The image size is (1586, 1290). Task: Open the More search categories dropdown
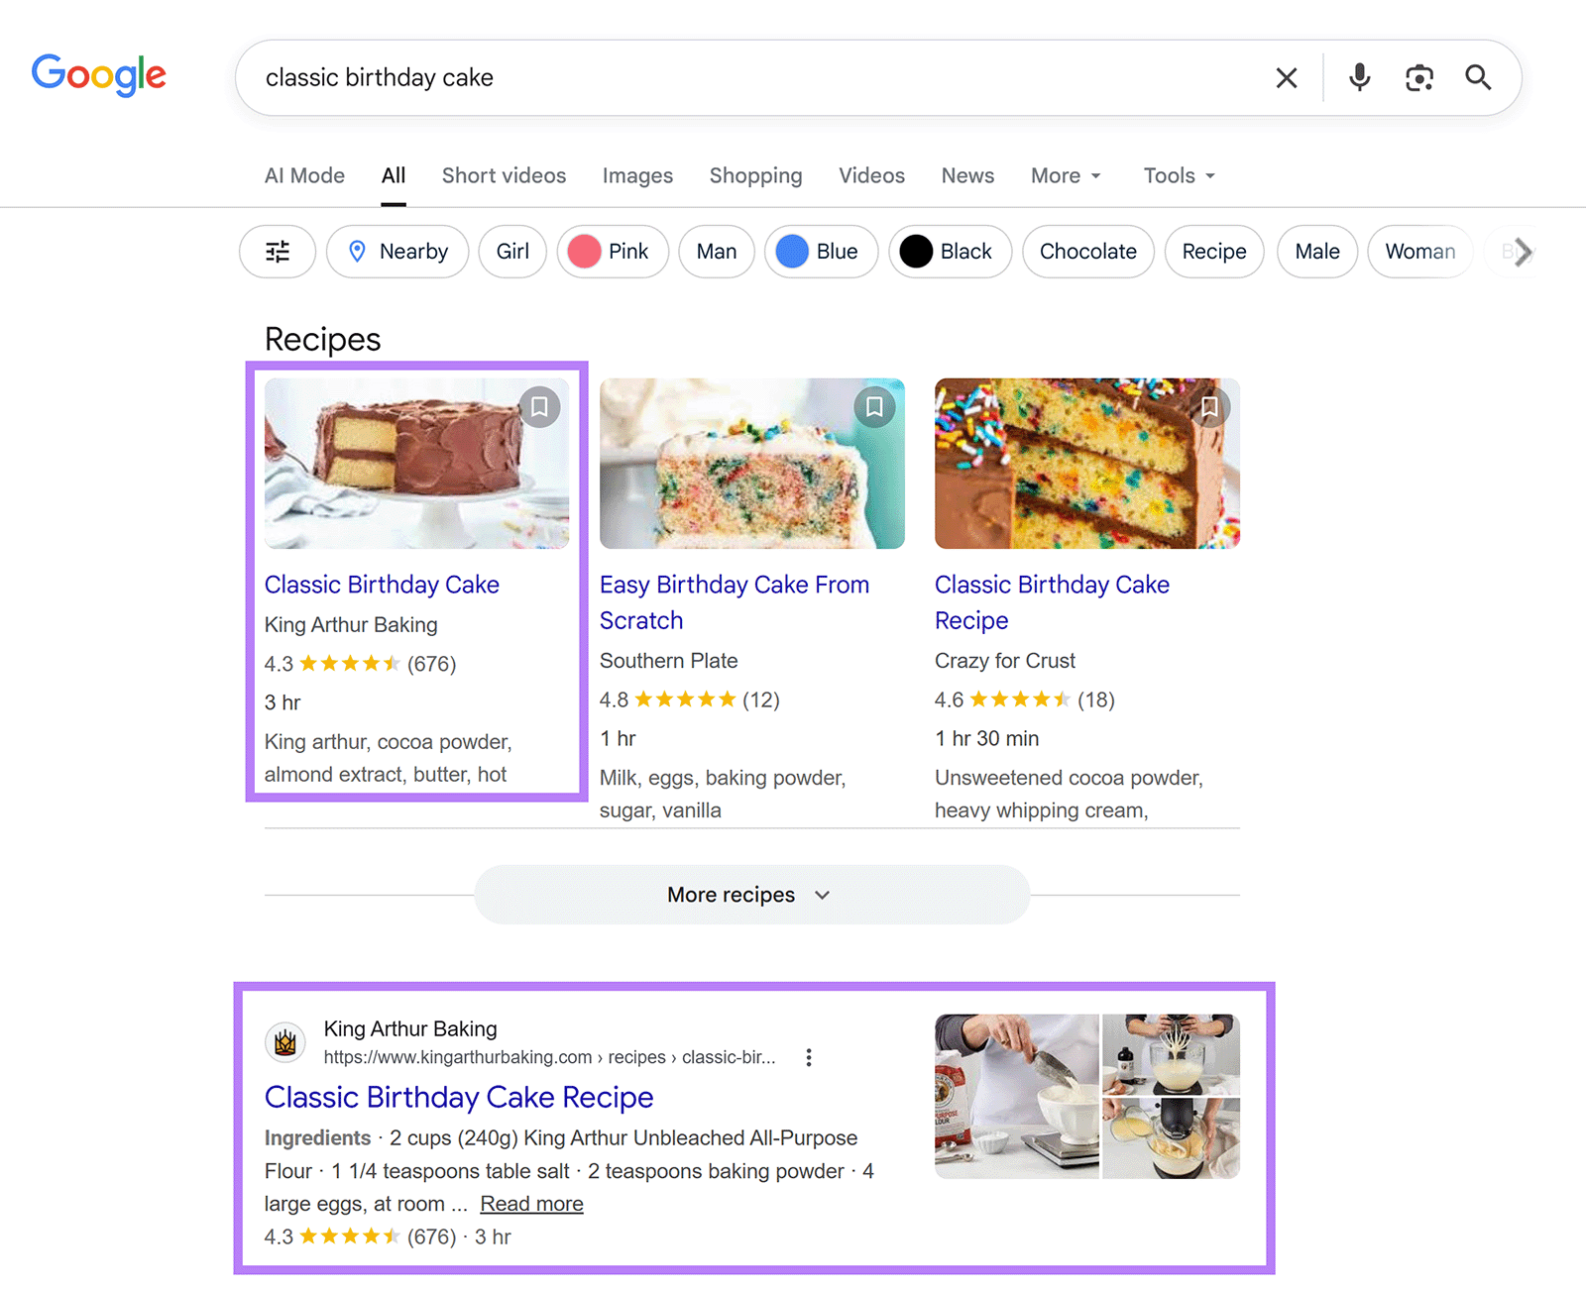[1064, 175]
